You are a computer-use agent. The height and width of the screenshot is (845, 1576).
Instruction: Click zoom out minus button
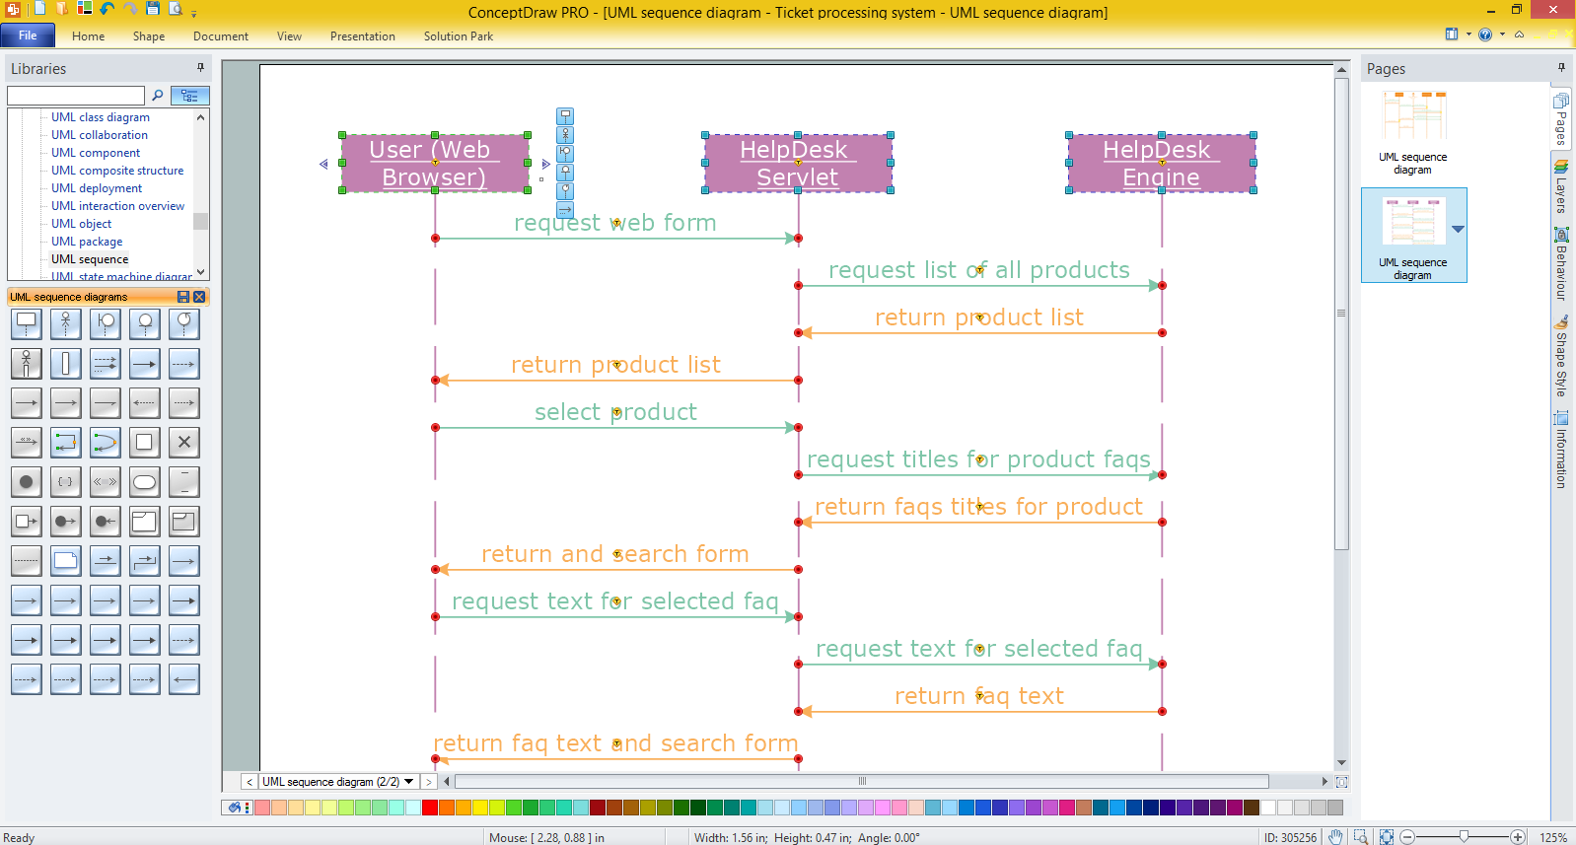1407,837
